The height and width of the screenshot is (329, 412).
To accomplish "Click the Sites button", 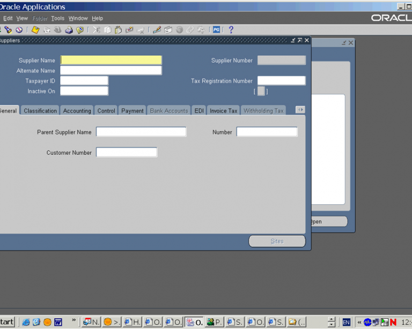I will (x=277, y=241).
